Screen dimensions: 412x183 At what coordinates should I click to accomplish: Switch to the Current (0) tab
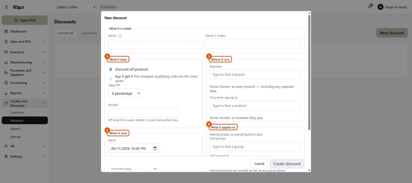click(66, 33)
